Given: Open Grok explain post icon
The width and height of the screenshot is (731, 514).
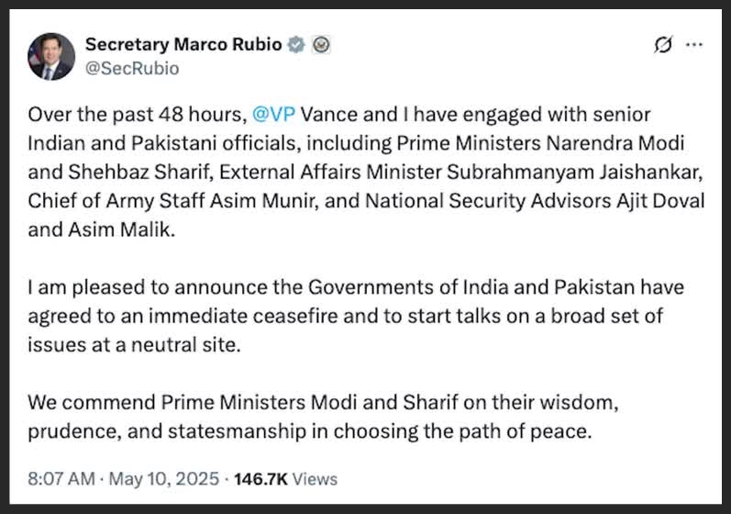Looking at the screenshot, I should tap(660, 45).
